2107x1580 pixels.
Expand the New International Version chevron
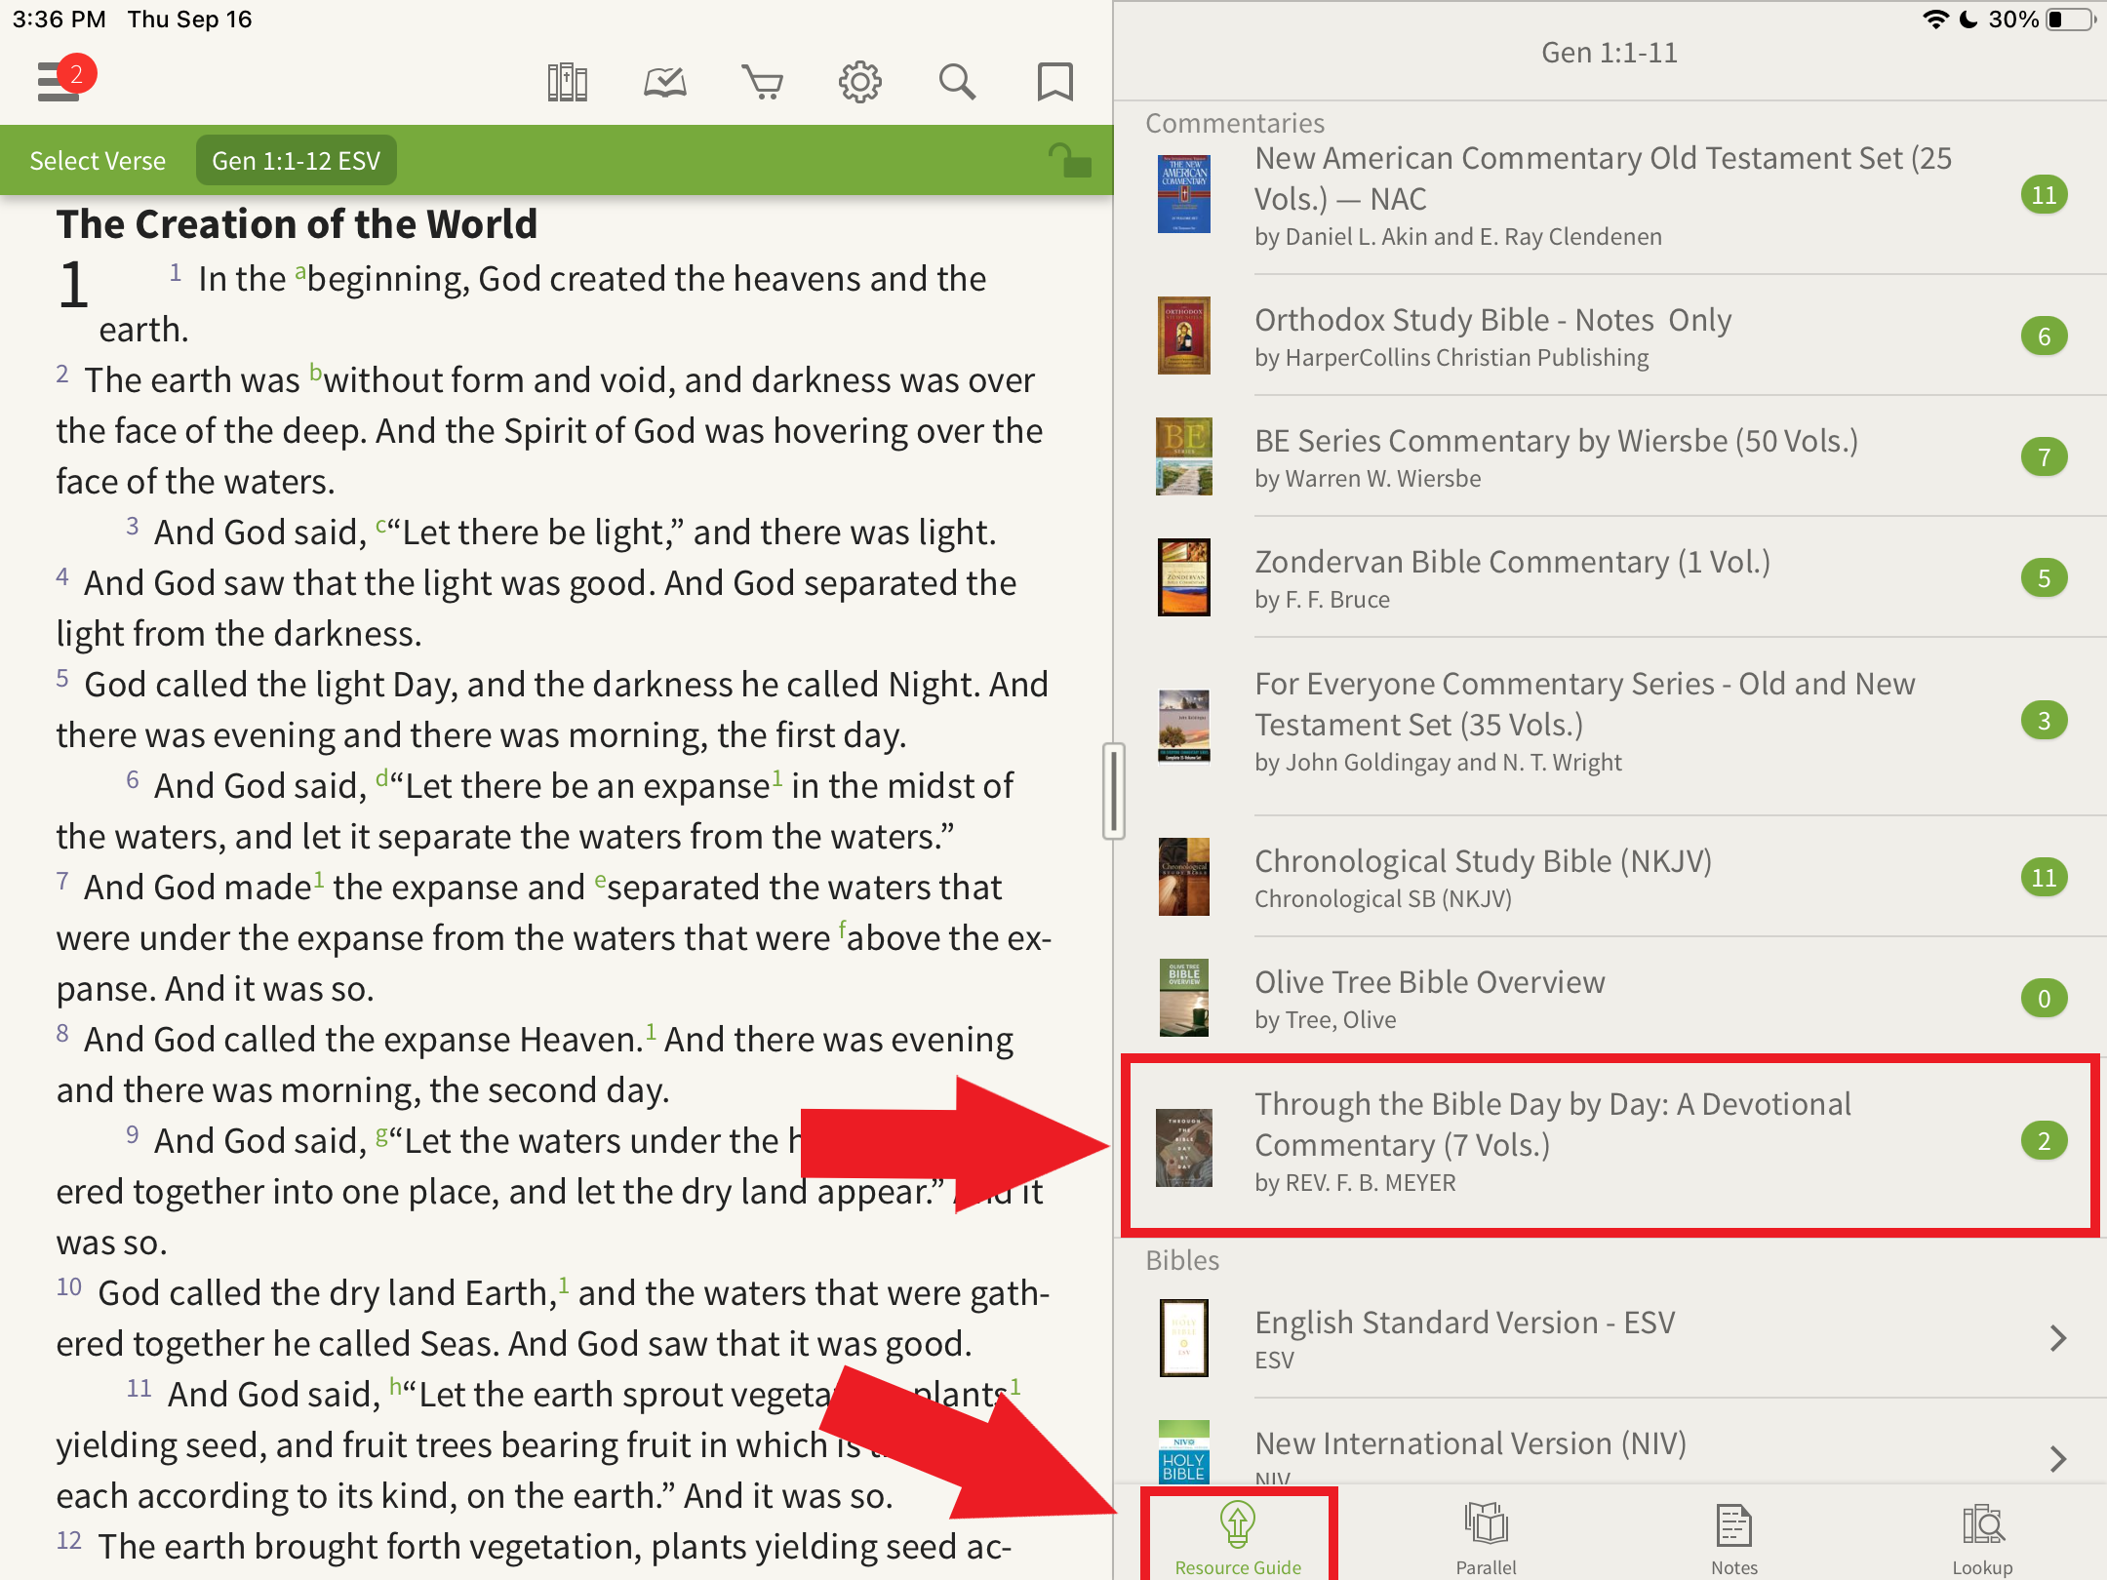click(2057, 1459)
